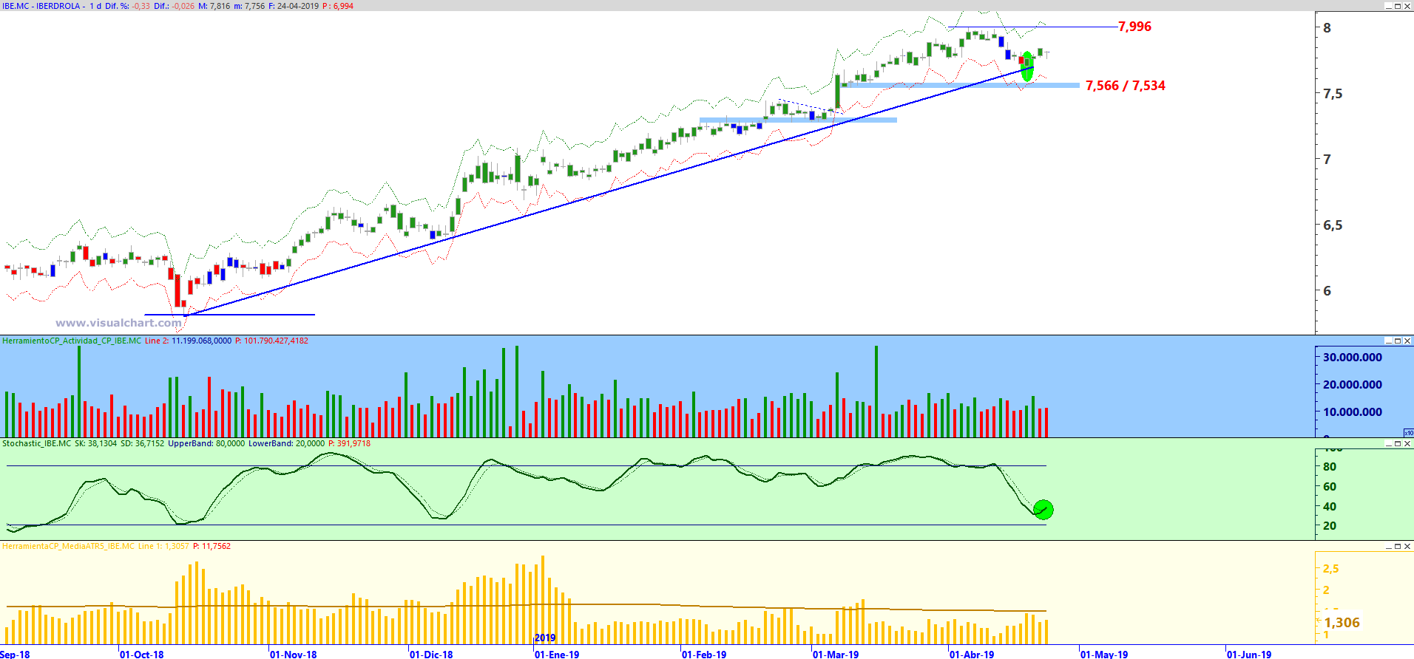1414x659 pixels.
Task: Minimize the Actividad volume pane
Action: [x=1388, y=341]
